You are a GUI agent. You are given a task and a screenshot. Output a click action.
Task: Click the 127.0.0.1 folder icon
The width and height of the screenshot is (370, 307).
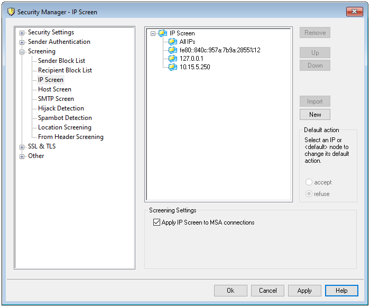[x=173, y=59]
